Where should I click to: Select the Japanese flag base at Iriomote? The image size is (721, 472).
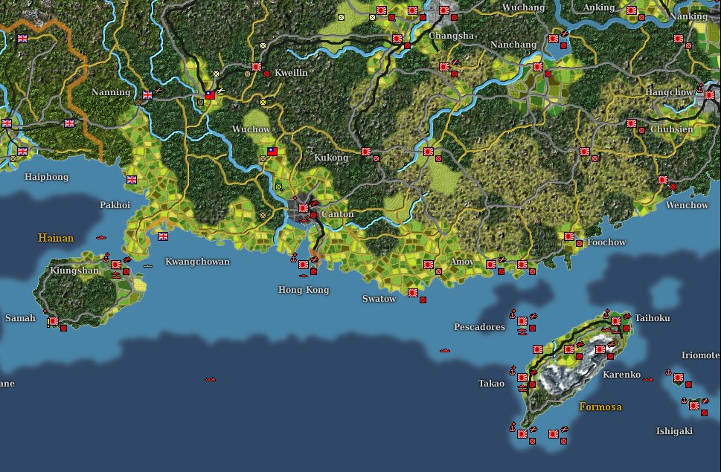[x=679, y=378]
